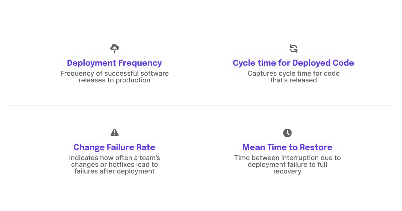Image resolution: width=402 pixels, height=211 pixels.
Task: Click the cloud upload icon
Action: click(x=115, y=49)
